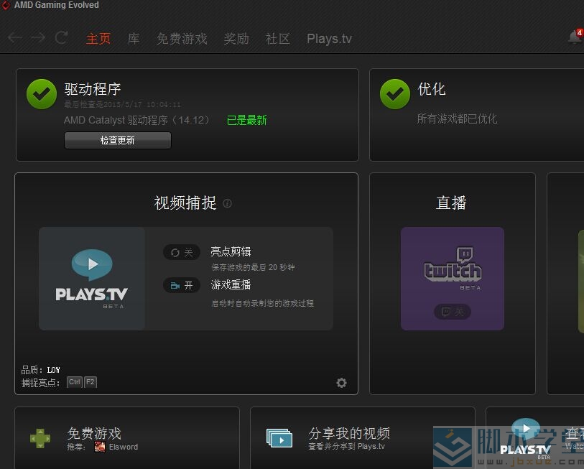
Task: Open the 免费游戏 tab in navigation
Action: (x=182, y=38)
